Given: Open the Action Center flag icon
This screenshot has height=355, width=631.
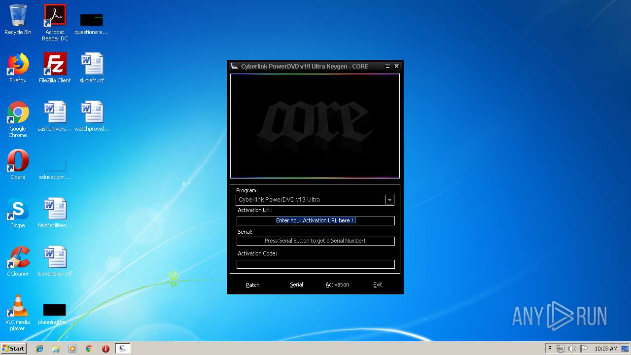Looking at the screenshot, I should [x=584, y=349].
